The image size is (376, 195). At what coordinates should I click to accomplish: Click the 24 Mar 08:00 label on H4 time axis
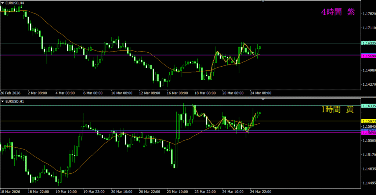click(261, 93)
